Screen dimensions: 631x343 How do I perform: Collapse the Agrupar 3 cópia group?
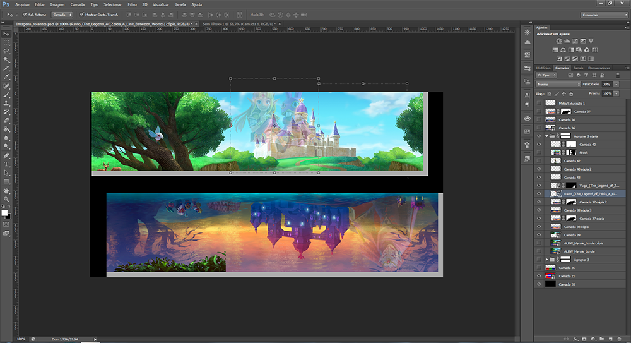click(546, 136)
